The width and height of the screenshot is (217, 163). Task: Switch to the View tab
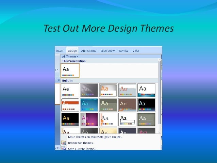[136, 51]
